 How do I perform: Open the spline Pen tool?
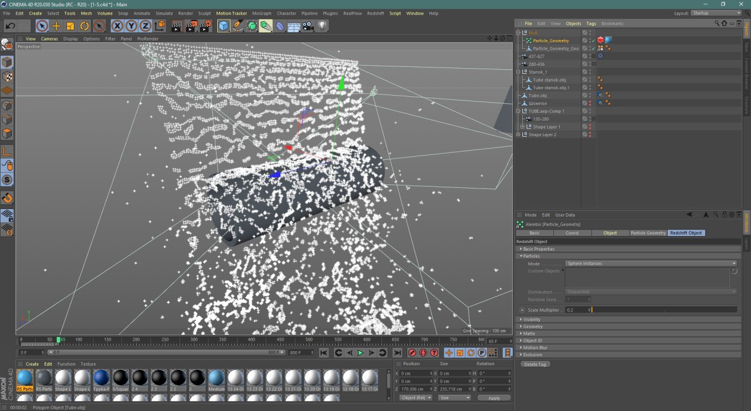coord(238,26)
